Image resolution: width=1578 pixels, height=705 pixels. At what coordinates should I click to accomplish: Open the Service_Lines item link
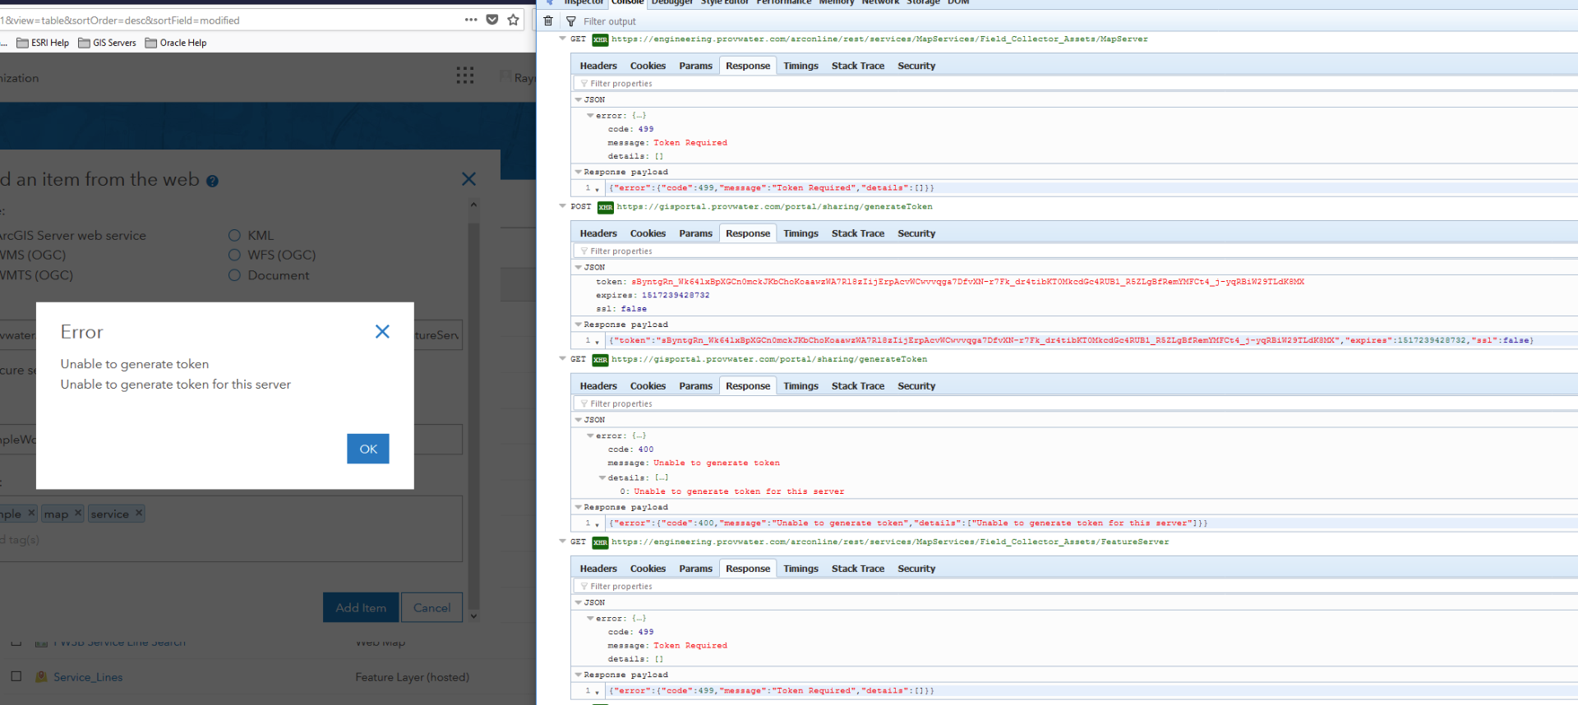point(88,677)
